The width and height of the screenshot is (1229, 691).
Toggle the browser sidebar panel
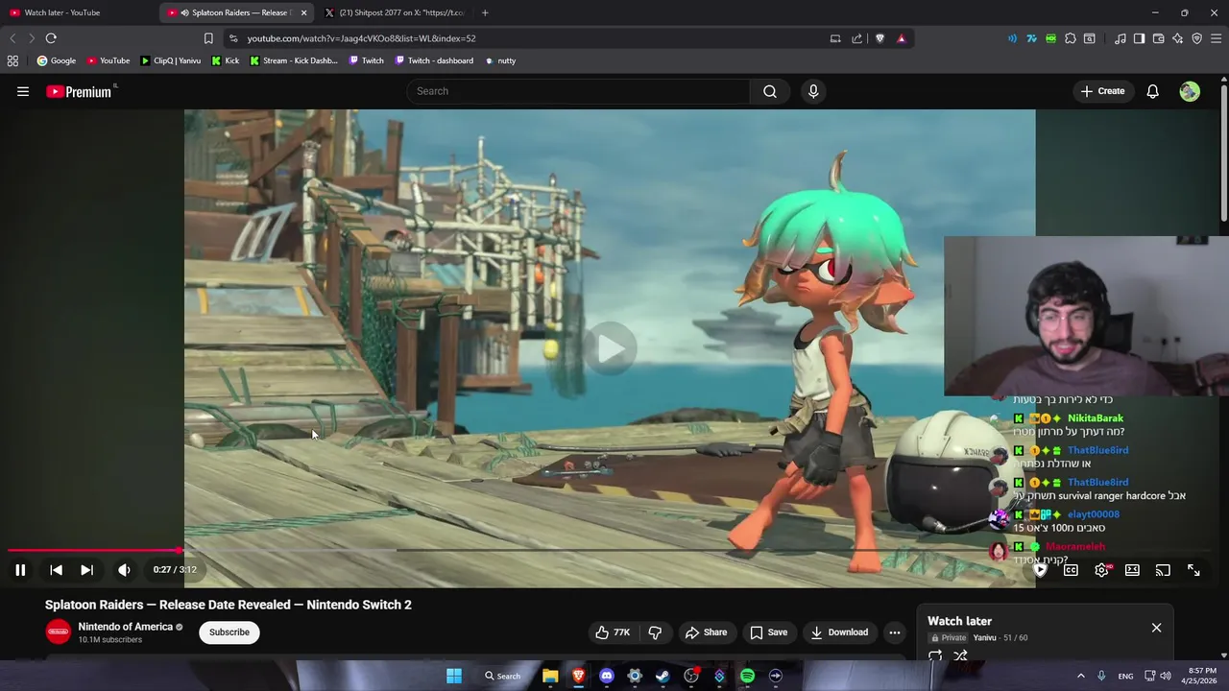[1139, 38]
